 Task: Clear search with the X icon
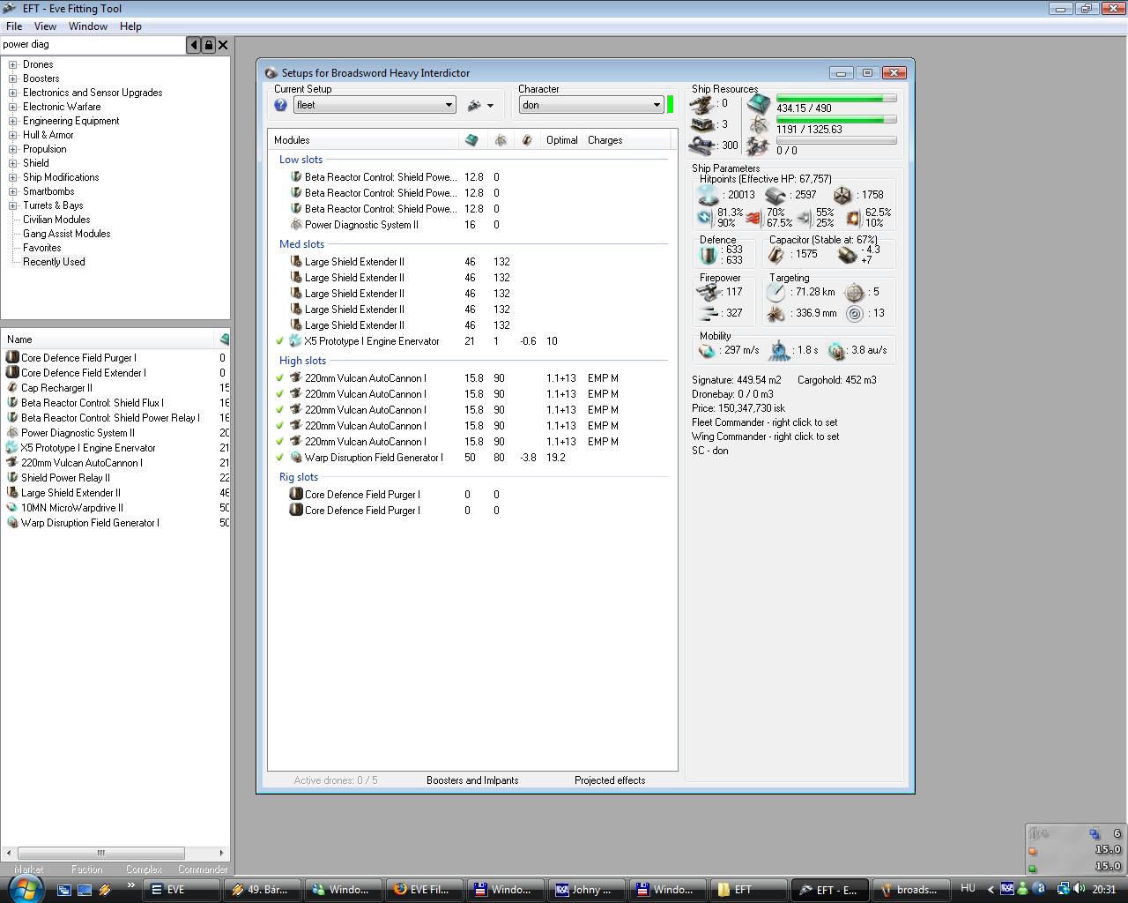223,45
